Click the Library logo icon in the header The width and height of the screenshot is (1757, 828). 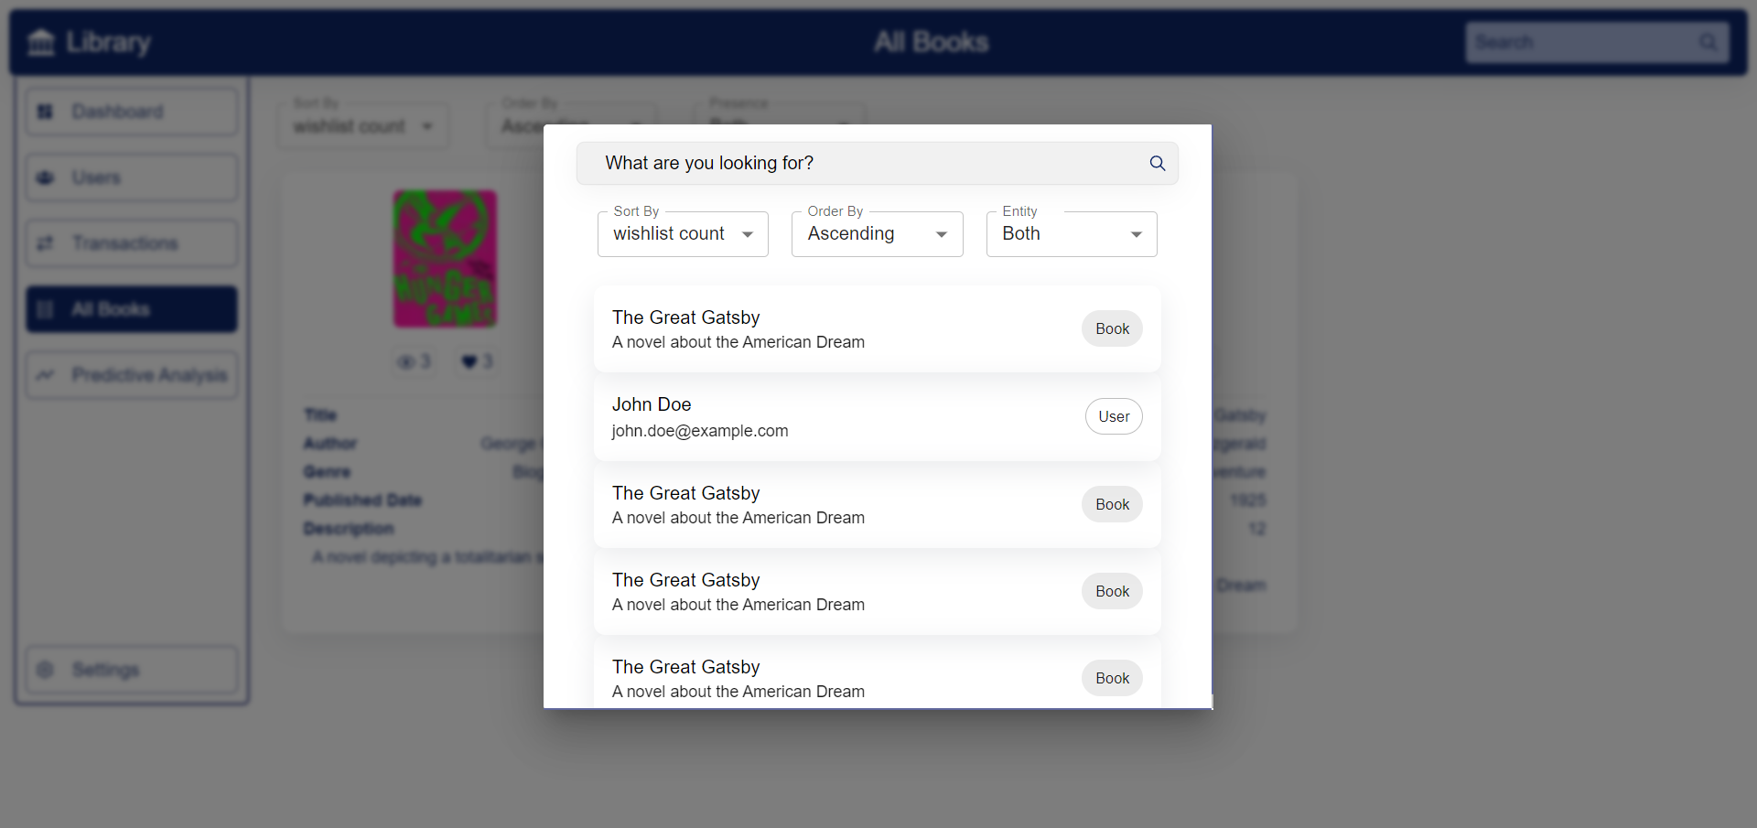(41, 42)
